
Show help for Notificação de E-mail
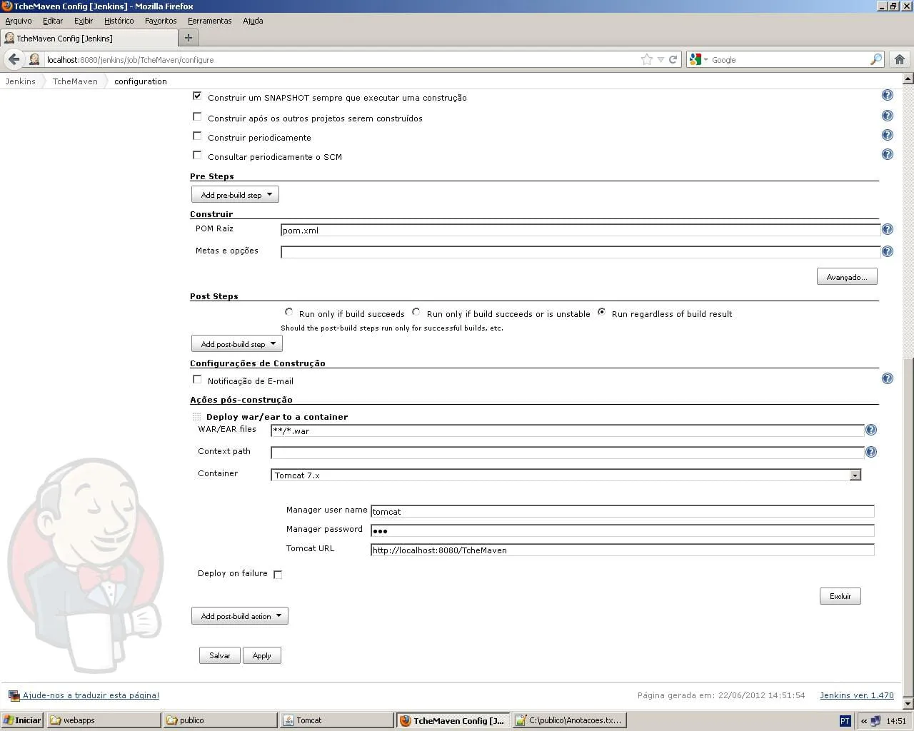[x=888, y=378]
